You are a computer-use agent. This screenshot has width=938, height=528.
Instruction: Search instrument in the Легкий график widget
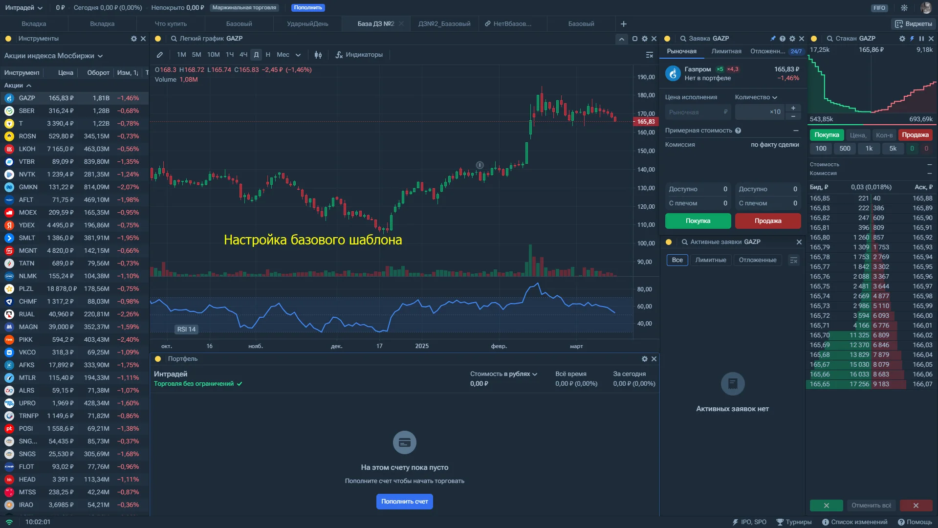pos(174,39)
